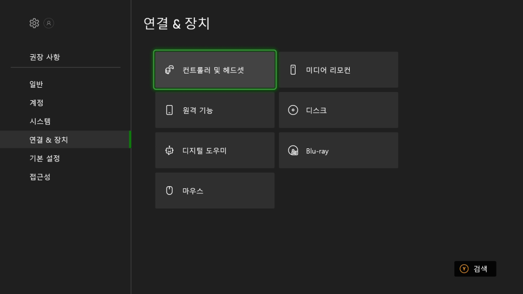
Task: Click the user profile icon
Action: click(x=49, y=23)
